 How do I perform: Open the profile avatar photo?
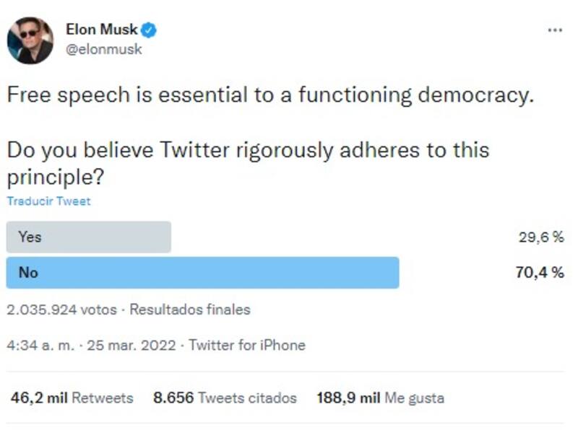pos(30,40)
